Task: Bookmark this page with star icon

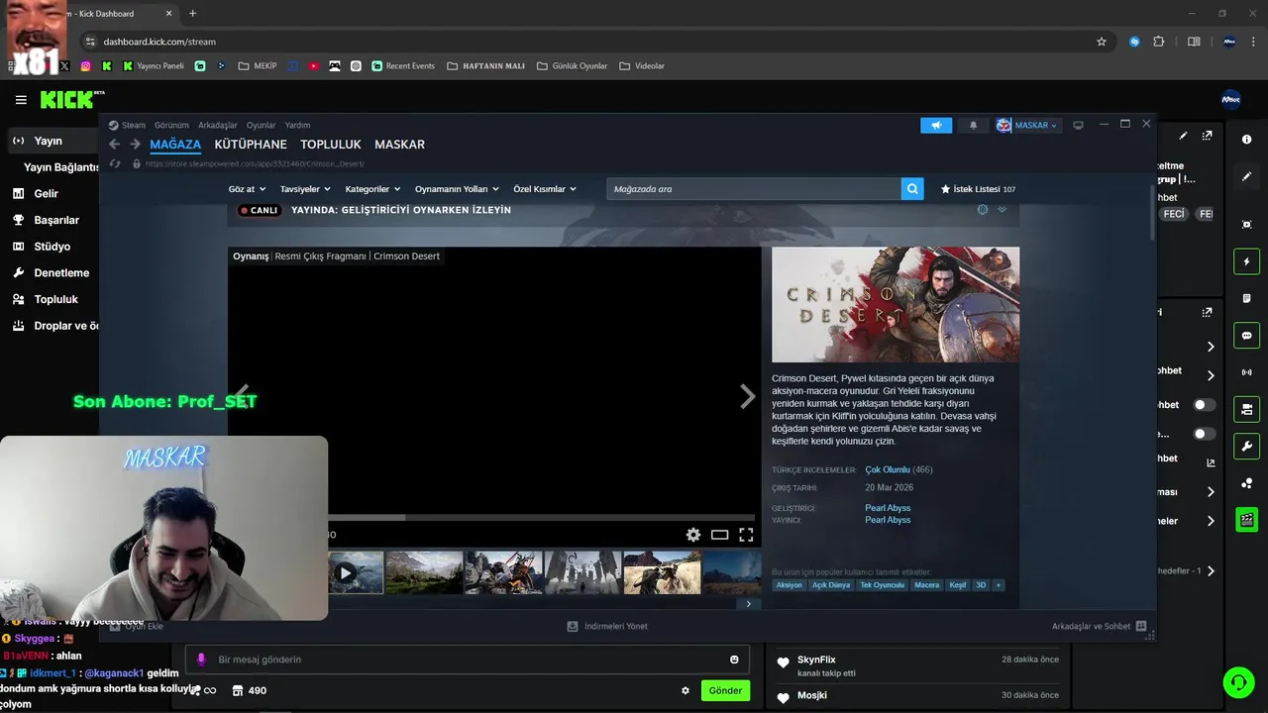Action: click(x=1102, y=42)
